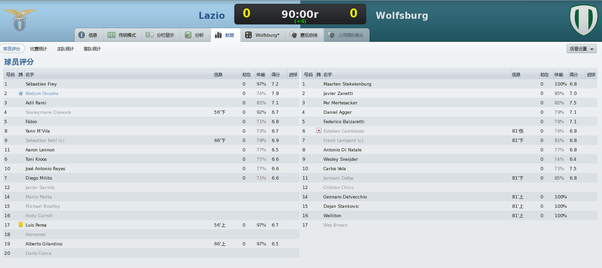
Task: Open the Wolfsburg* tactics tab icon
Action: click(x=248, y=35)
